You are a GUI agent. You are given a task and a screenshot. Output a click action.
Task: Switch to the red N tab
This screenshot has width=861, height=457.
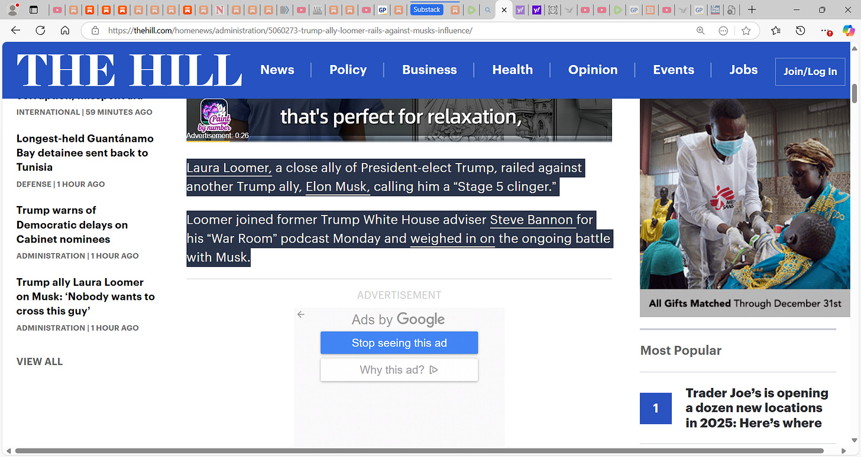pyautogui.click(x=219, y=10)
